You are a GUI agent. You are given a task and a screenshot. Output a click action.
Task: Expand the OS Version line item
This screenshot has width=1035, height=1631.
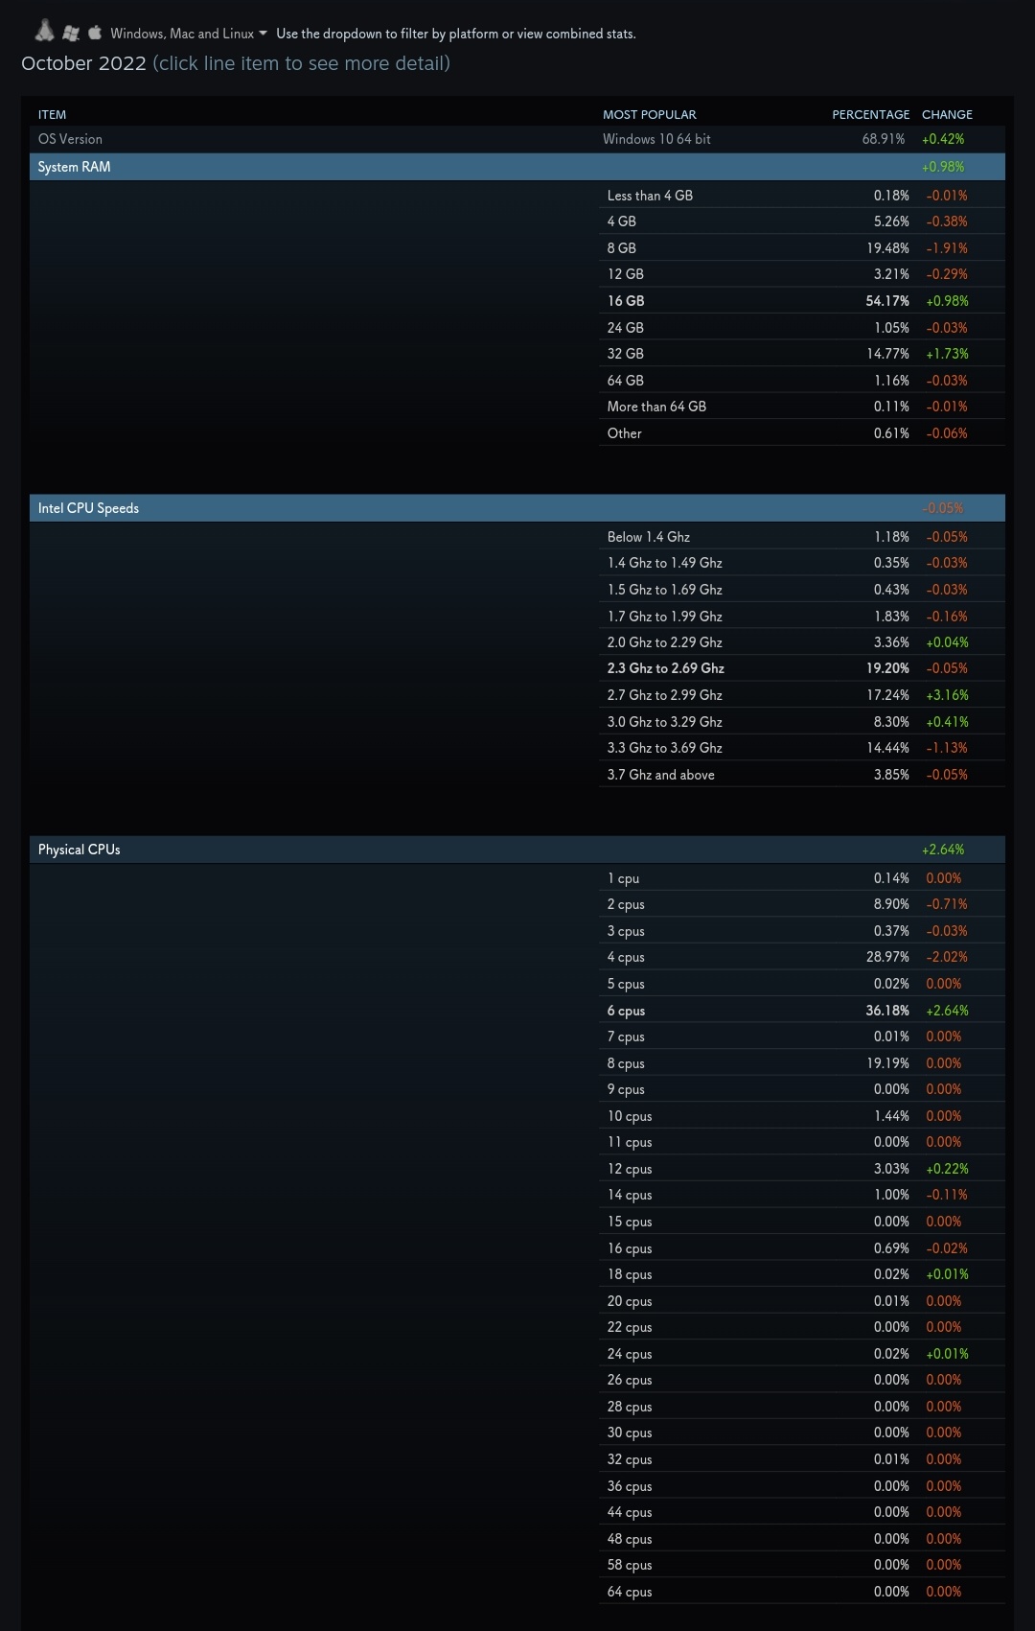pyautogui.click(x=517, y=139)
